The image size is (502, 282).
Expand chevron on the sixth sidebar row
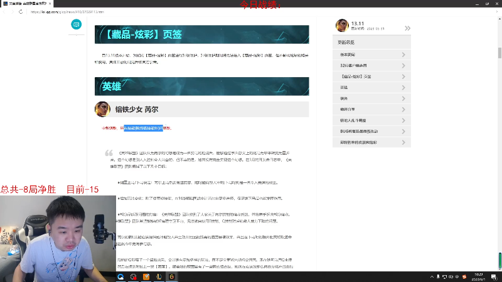(403, 109)
